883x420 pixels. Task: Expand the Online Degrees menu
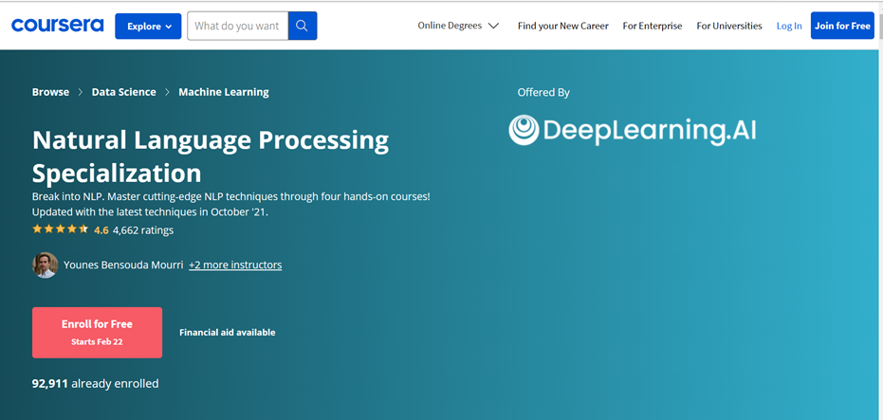458,26
